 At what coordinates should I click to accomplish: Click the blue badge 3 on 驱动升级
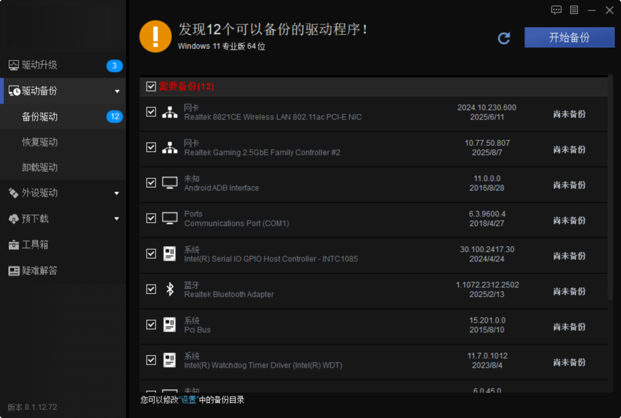[x=114, y=66]
